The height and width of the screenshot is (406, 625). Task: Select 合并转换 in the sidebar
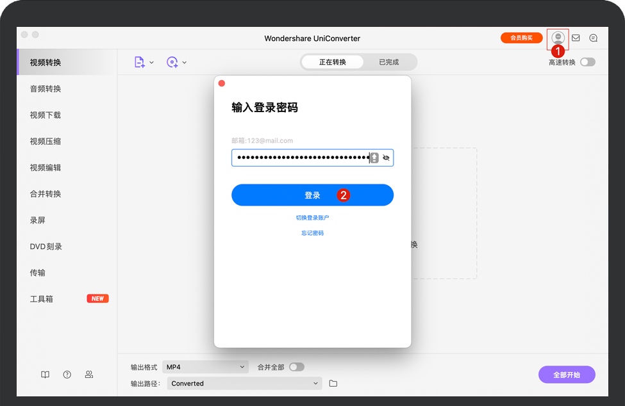pyautogui.click(x=67, y=194)
